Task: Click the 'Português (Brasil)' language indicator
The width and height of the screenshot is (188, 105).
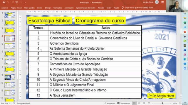Action: [23, 103]
